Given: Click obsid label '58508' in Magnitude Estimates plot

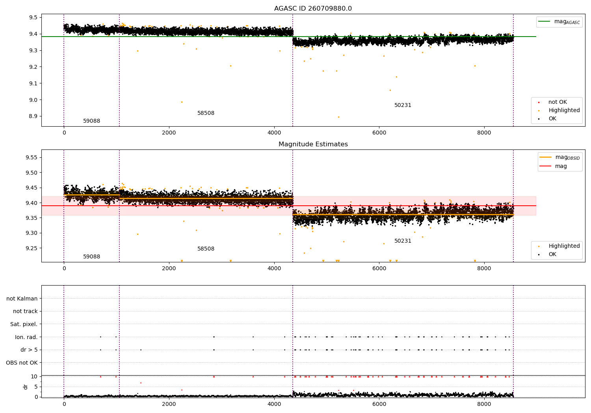Looking at the screenshot, I should click(206, 249).
